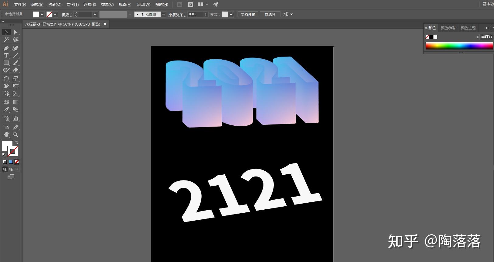Open the 对象(O) menu
This screenshot has width=494, height=262.
coord(55,5)
